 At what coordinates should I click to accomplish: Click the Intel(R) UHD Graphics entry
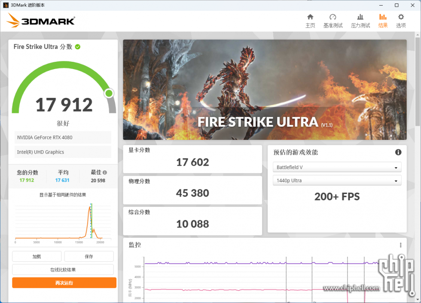(63, 152)
